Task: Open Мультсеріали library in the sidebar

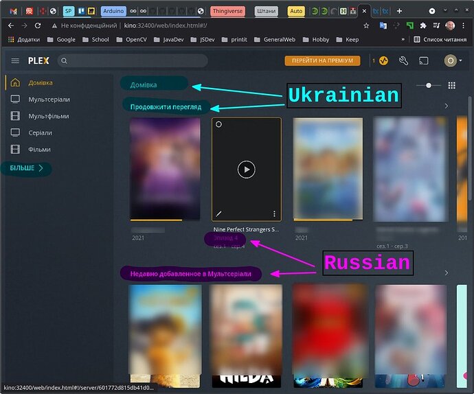Action: click(49, 100)
